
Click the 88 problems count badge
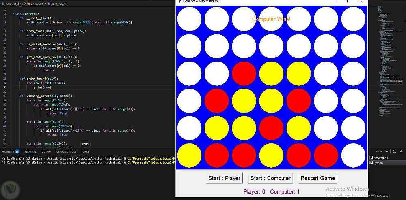[x=17, y=152]
